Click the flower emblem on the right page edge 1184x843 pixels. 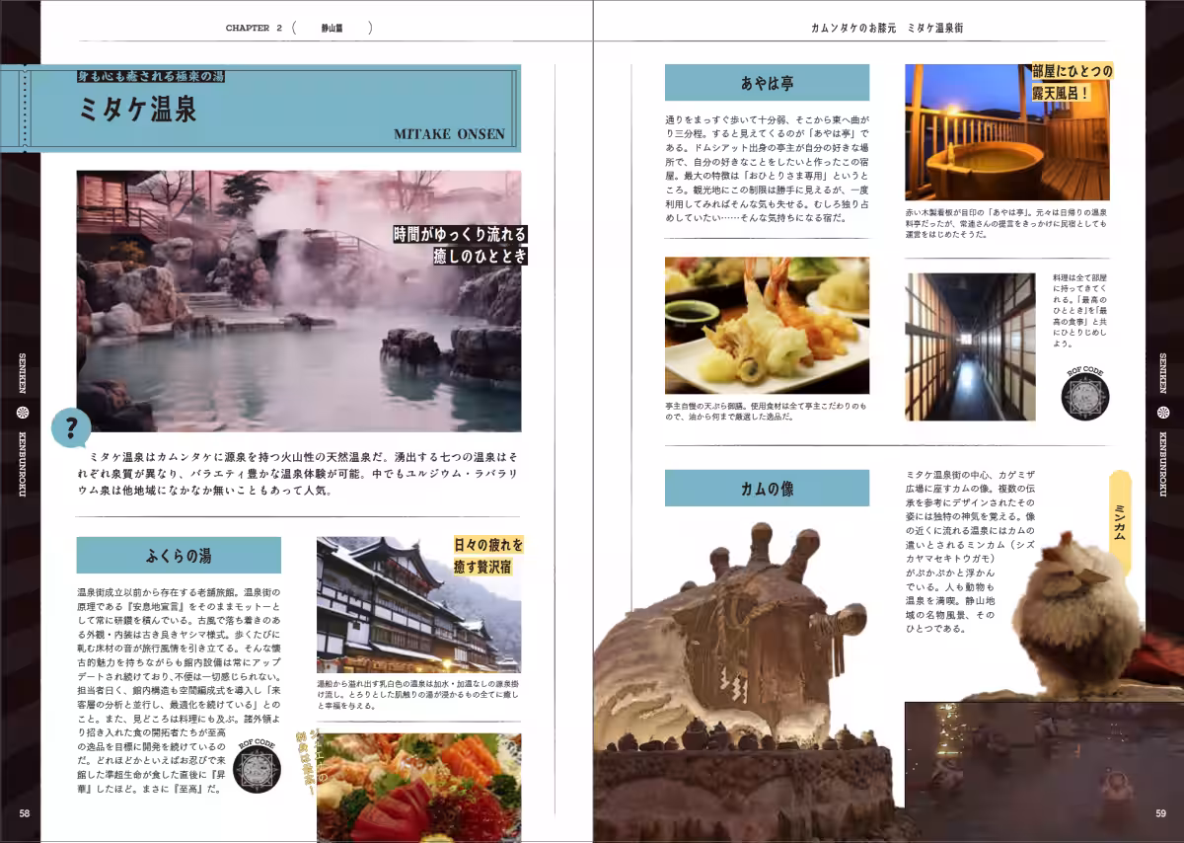(x=1162, y=413)
